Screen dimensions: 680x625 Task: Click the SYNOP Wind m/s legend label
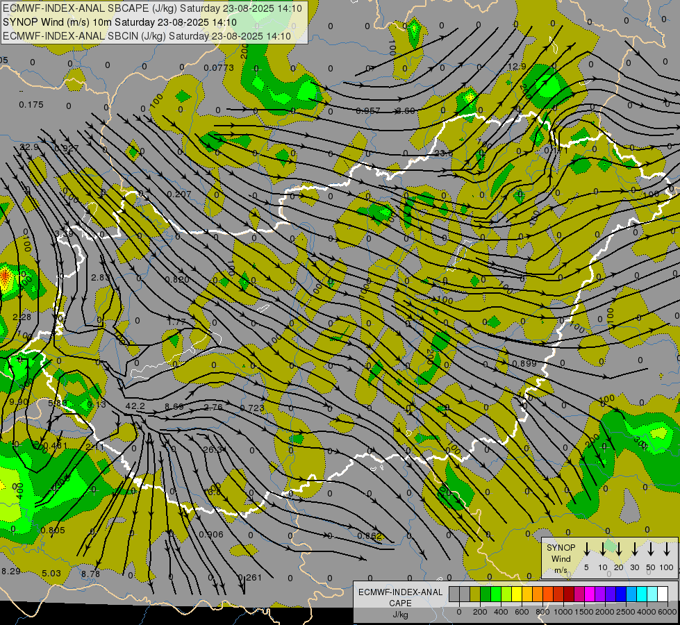pyautogui.click(x=561, y=558)
